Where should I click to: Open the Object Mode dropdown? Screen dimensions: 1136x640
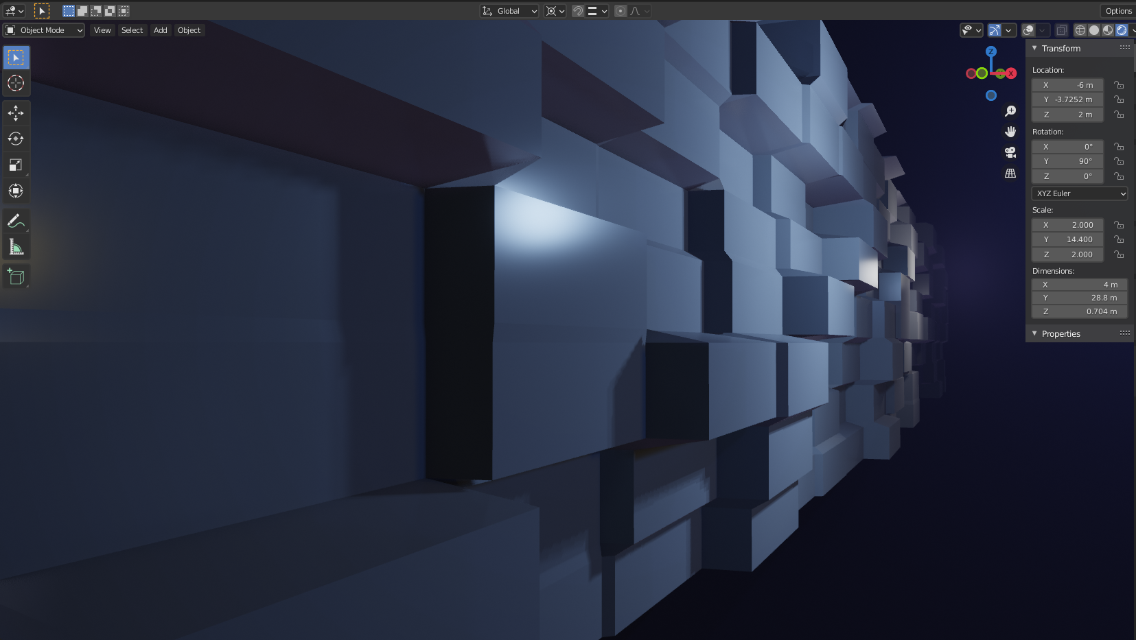click(x=44, y=30)
